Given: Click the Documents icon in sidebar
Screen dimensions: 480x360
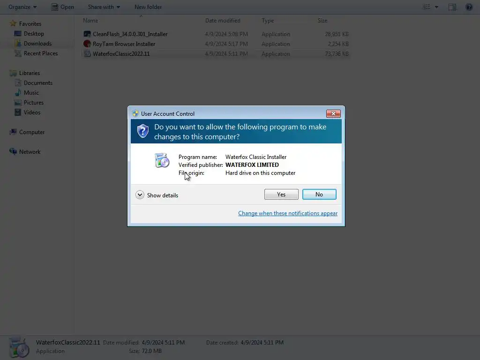Looking at the screenshot, I should (x=18, y=82).
